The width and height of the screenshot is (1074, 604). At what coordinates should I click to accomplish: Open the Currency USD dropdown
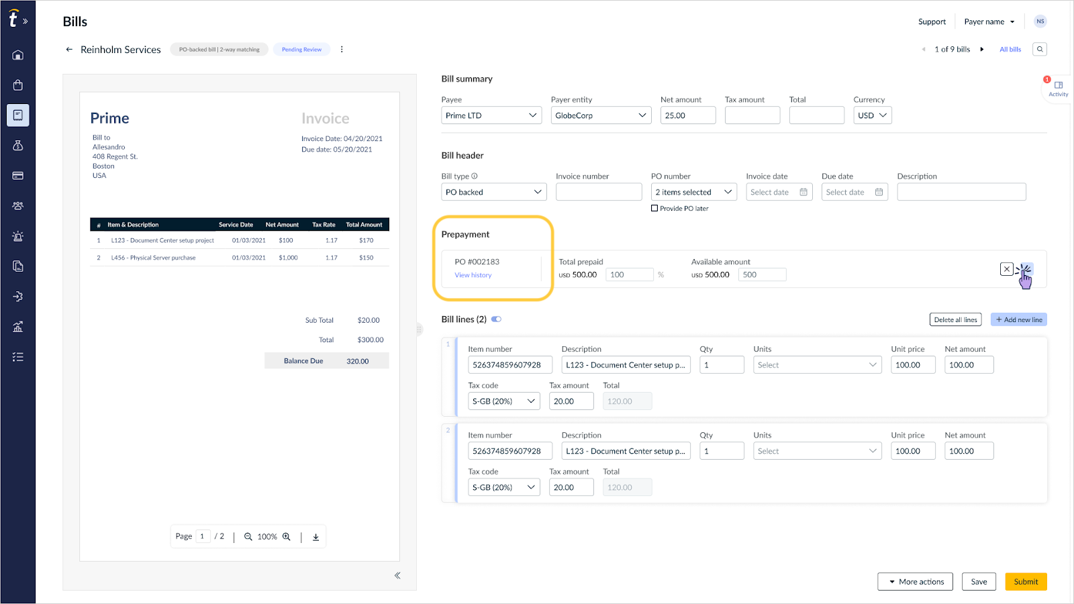pos(873,115)
